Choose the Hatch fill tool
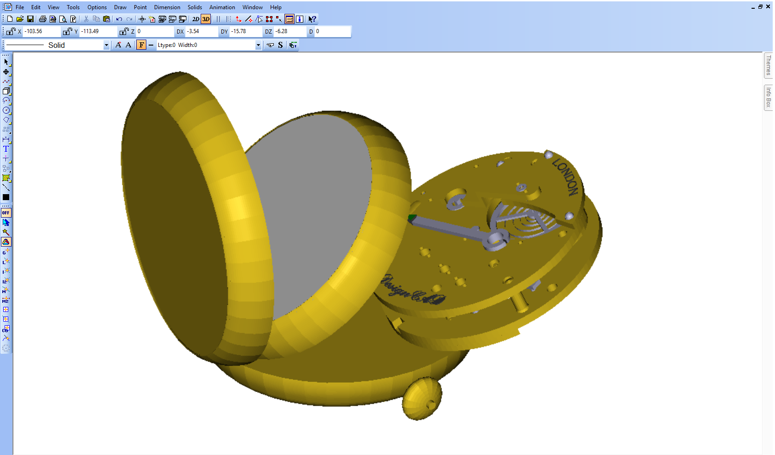 6,178
